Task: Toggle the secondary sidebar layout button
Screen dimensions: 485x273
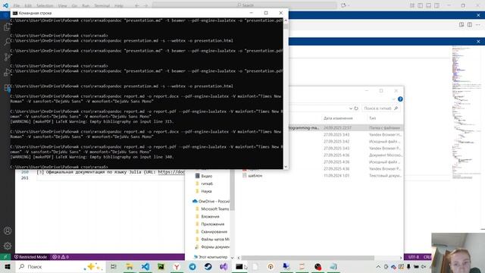Action: tap(436, 5)
